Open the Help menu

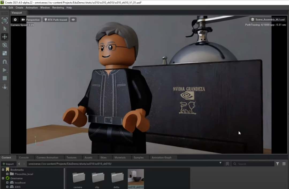69,7
